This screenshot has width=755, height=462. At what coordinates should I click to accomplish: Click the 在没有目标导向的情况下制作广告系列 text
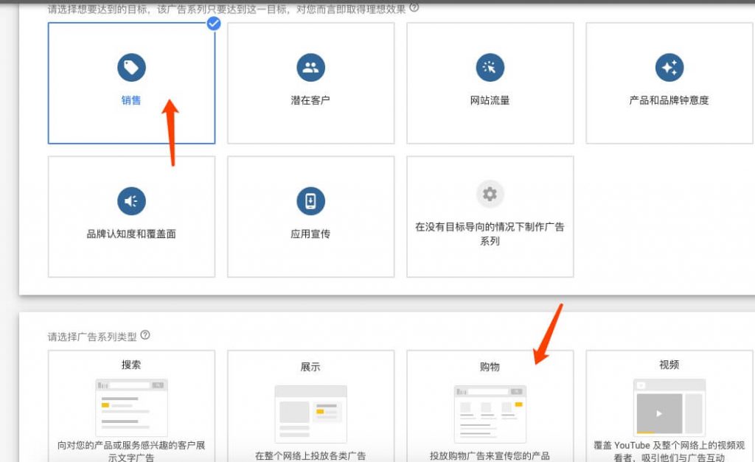click(x=490, y=234)
